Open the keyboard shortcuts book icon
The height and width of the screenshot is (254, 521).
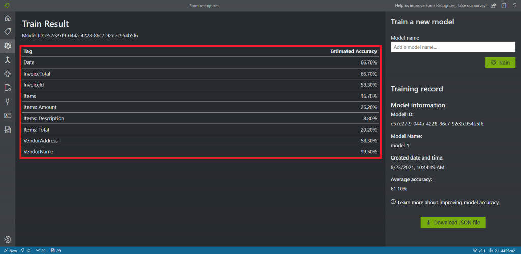504,6
